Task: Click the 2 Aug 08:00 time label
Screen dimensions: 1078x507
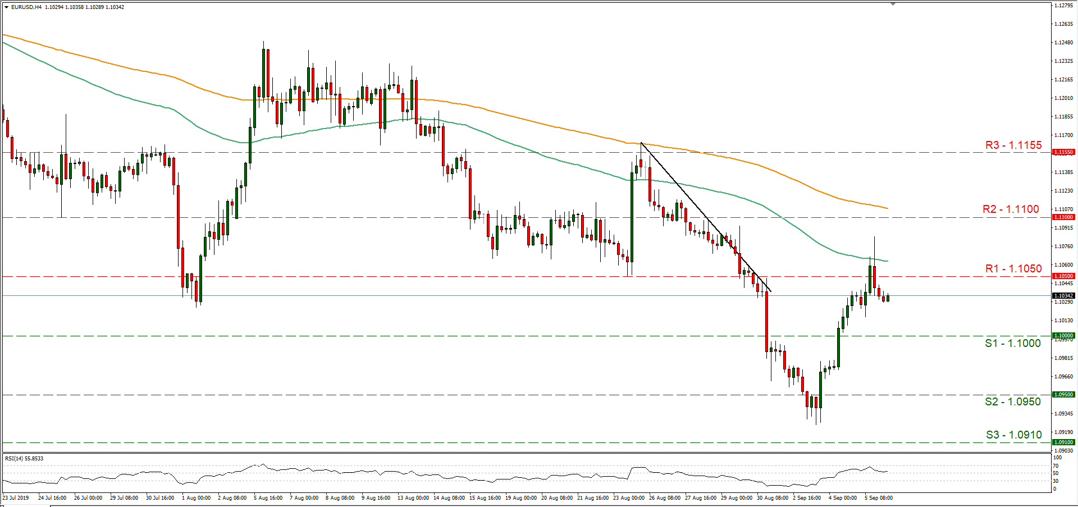Action: [233, 498]
